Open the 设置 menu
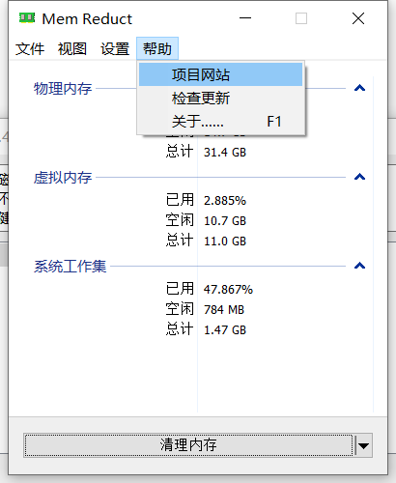This screenshot has width=396, height=483. (115, 49)
